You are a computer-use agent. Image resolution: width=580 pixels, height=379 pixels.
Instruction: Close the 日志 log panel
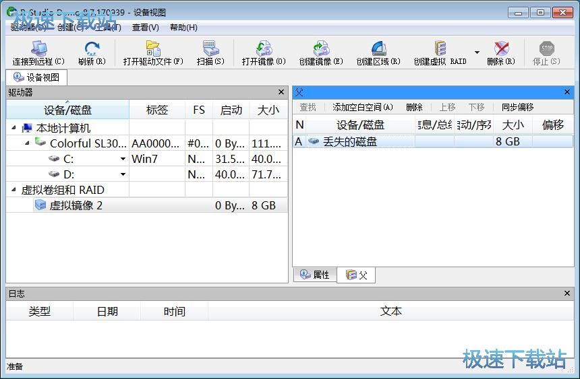567,294
